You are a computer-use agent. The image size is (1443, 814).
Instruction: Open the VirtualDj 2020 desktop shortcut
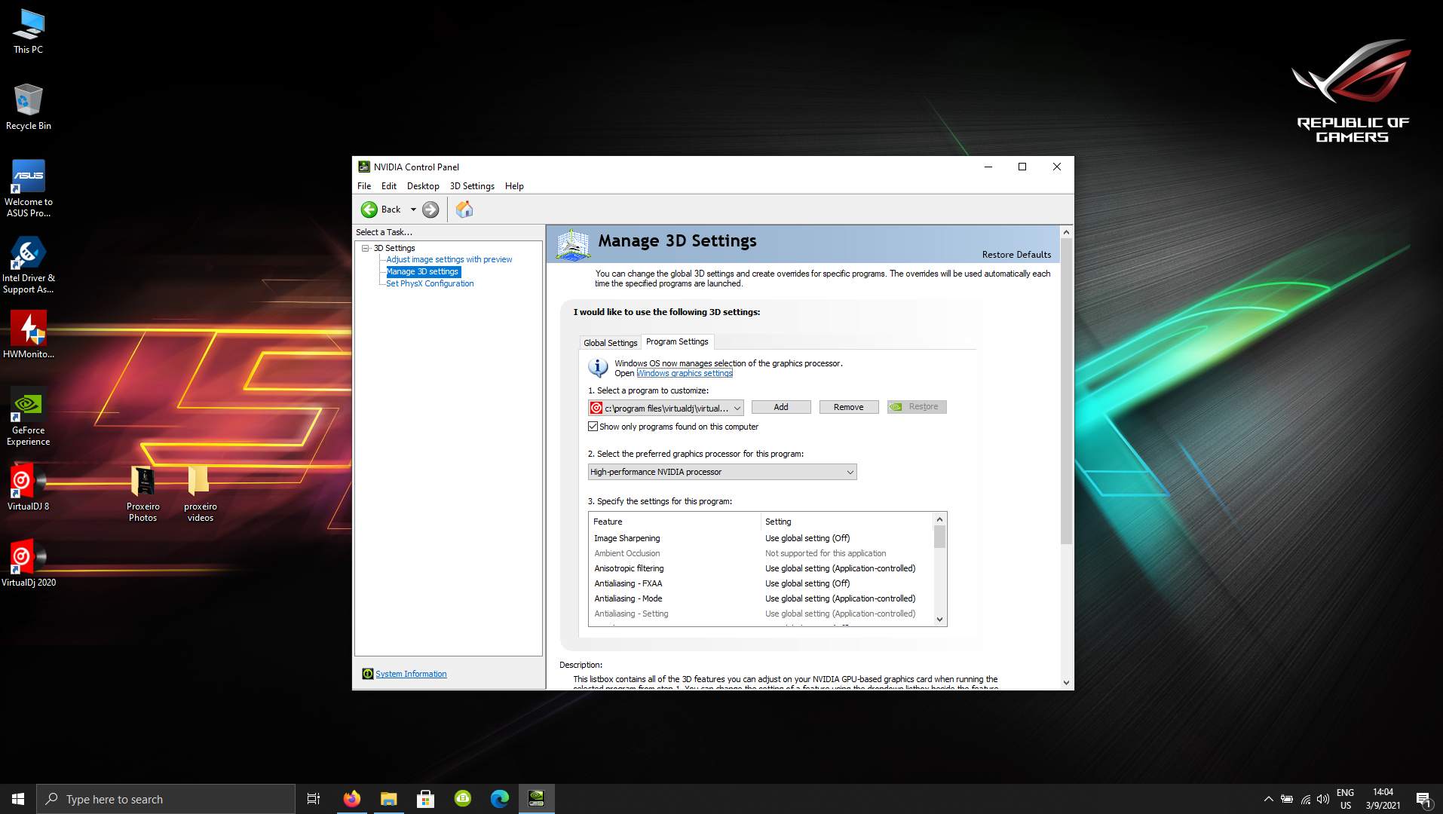[x=29, y=564]
